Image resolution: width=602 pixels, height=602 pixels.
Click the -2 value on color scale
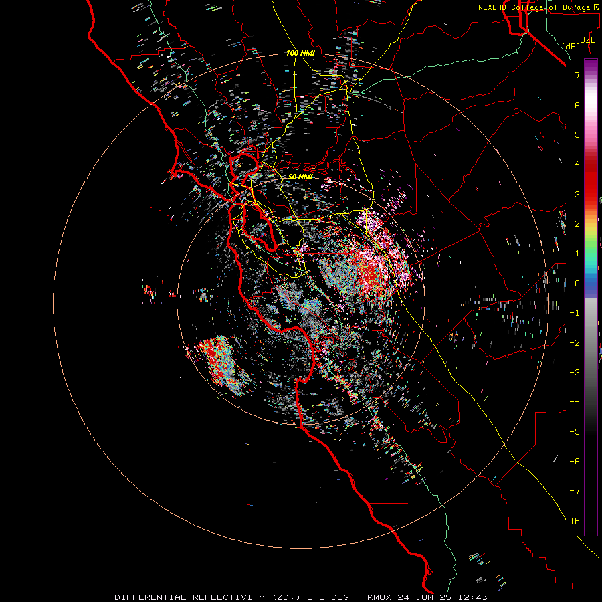(x=575, y=343)
